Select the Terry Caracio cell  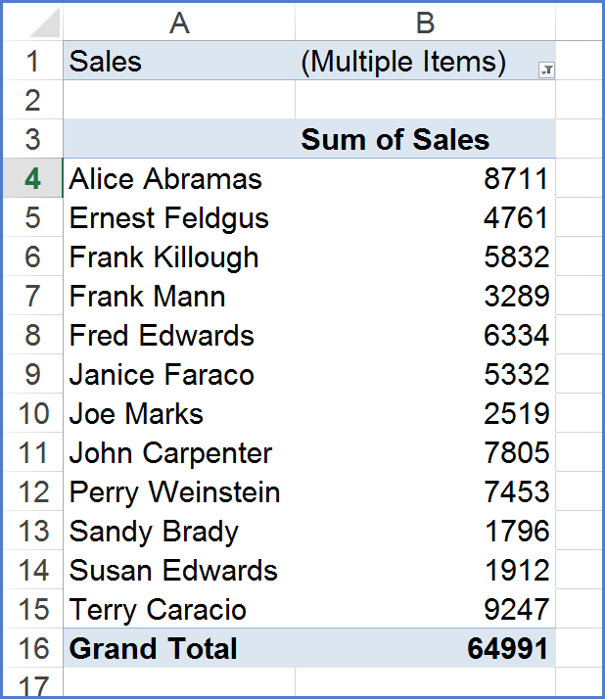pos(179,609)
